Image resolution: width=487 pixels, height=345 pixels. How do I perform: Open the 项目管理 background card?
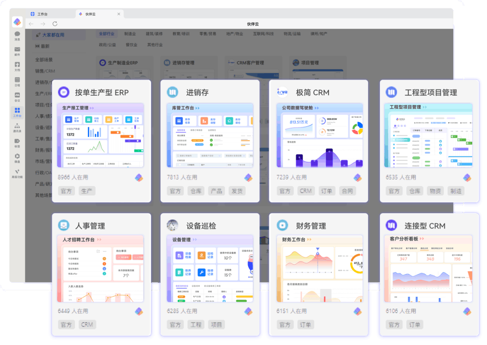pyautogui.click(x=317, y=67)
